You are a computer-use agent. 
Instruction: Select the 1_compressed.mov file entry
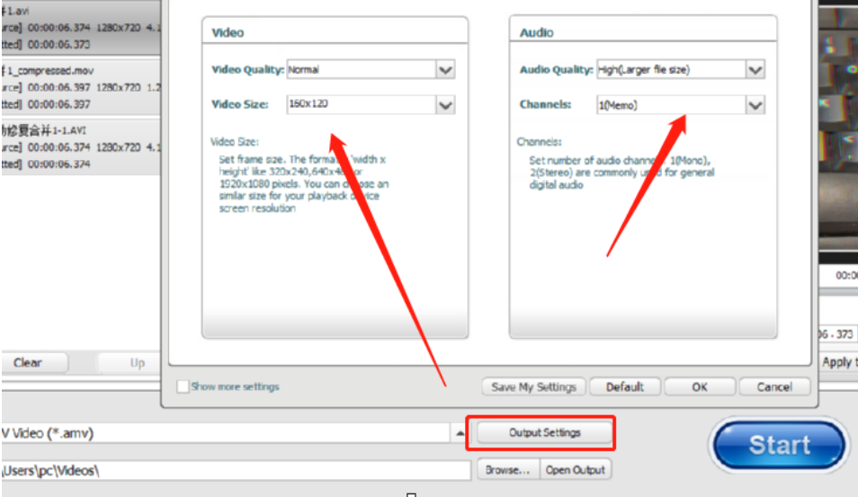(x=80, y=87)
